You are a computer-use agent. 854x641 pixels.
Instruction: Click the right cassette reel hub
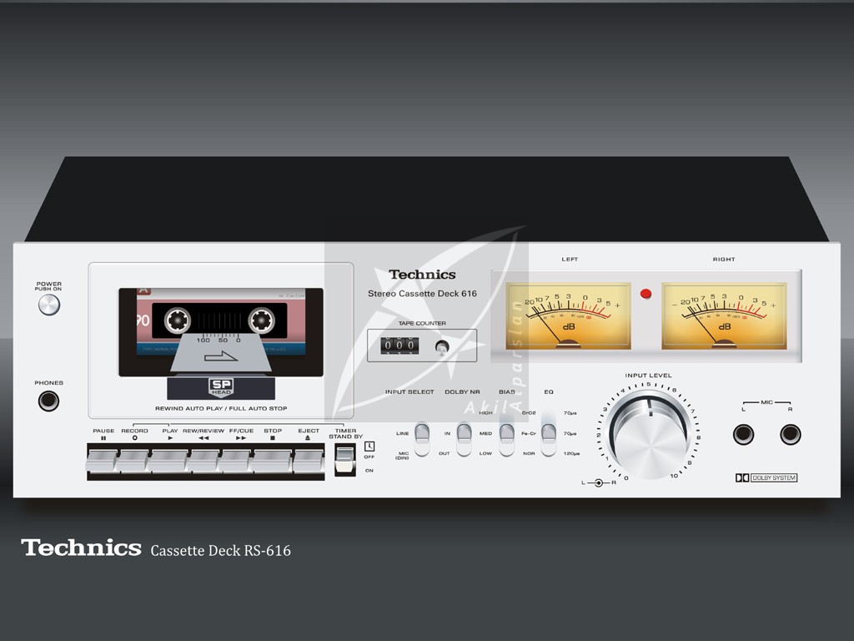coord(261,320)
